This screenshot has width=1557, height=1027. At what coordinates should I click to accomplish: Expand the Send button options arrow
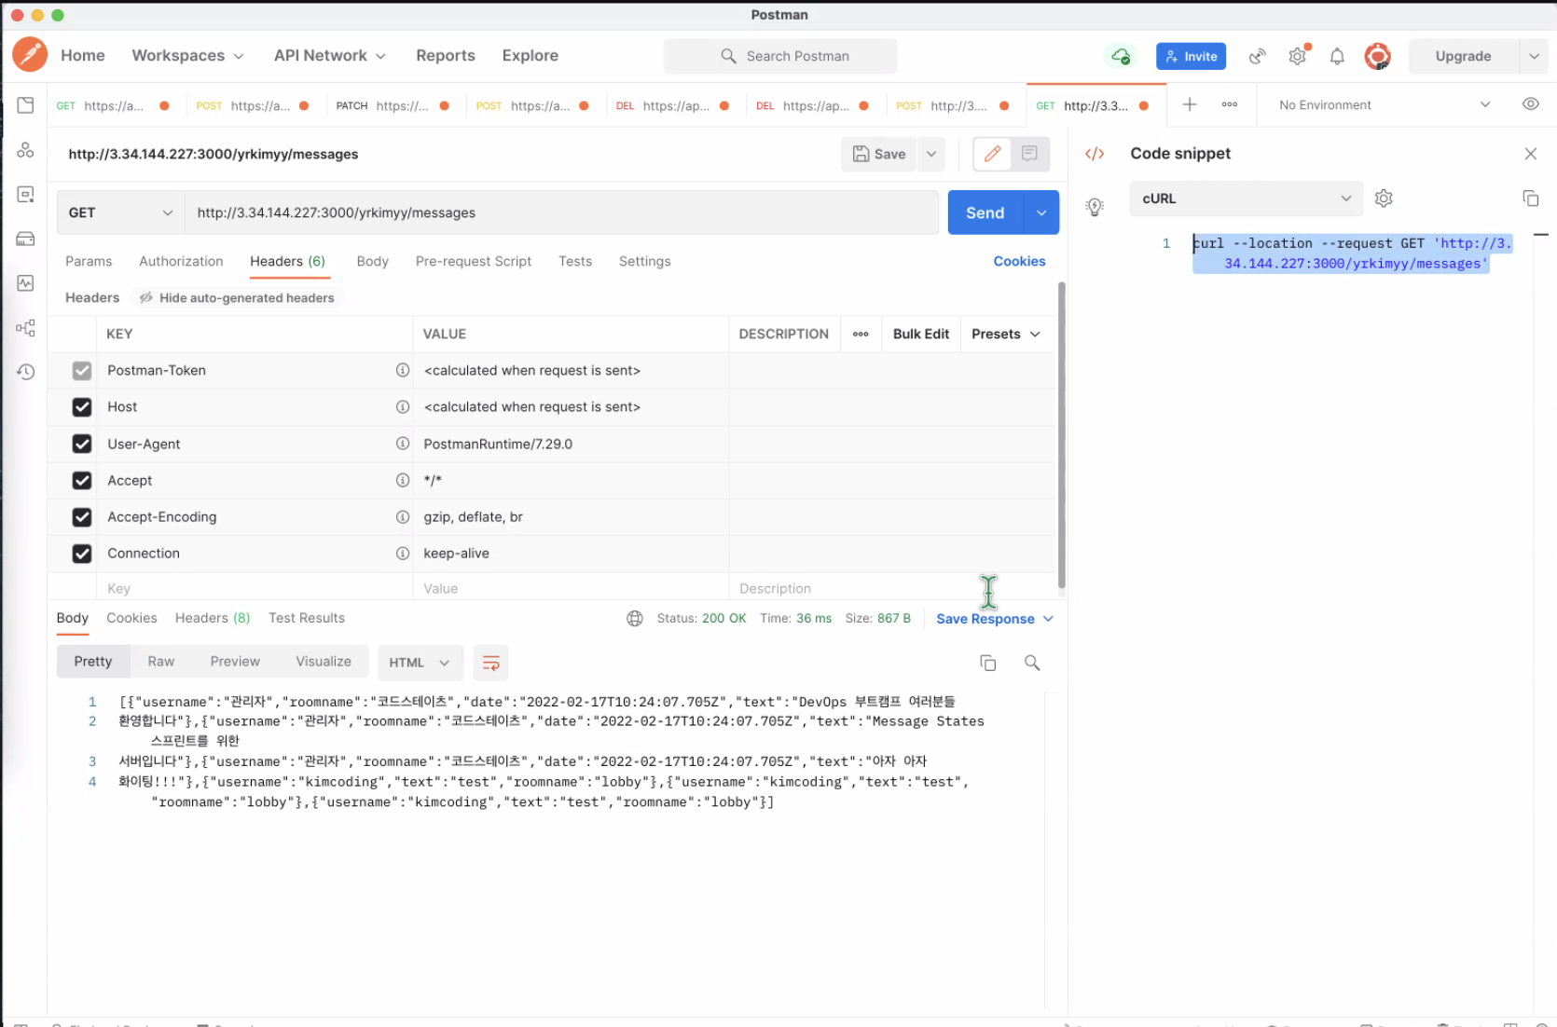pos(1040,212)
